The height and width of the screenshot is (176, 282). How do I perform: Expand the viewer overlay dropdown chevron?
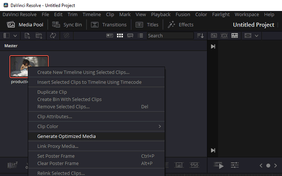257,36
